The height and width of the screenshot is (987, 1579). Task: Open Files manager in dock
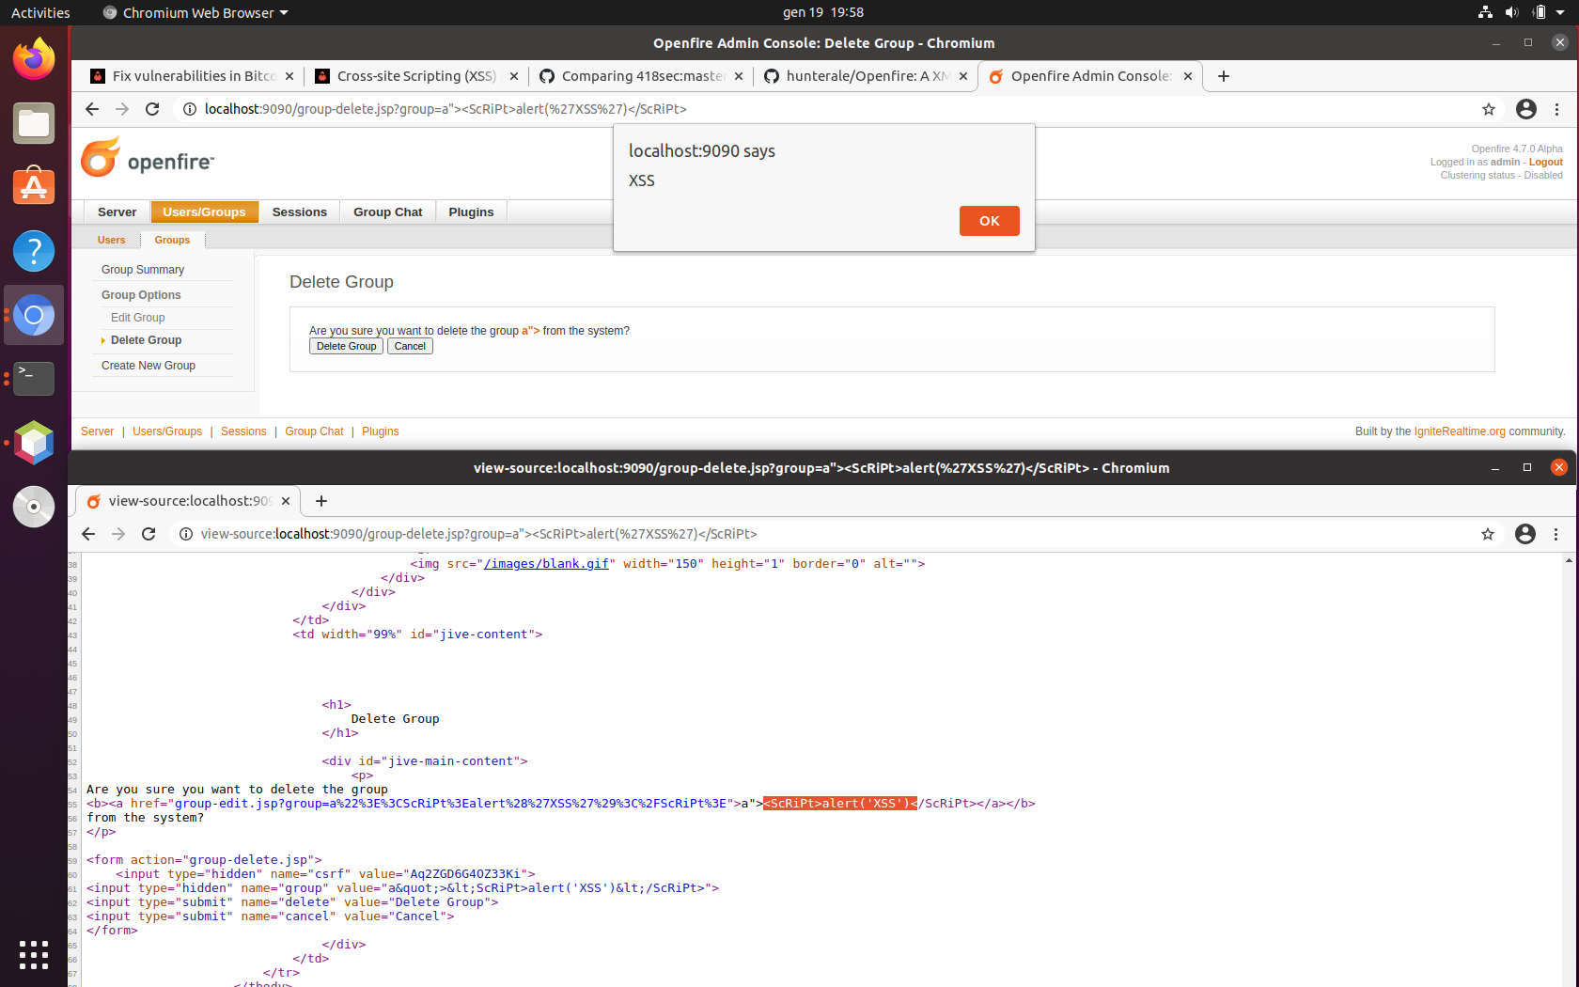click(34, 123)
